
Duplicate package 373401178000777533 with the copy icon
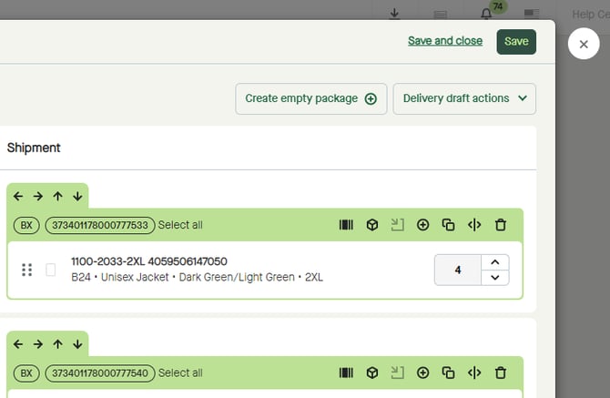click(448, 225)
